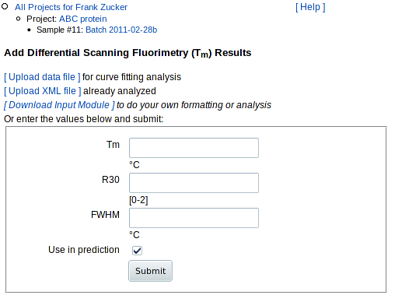
Task: Click the FWHM field label
Action: click(x=105, y=215)
